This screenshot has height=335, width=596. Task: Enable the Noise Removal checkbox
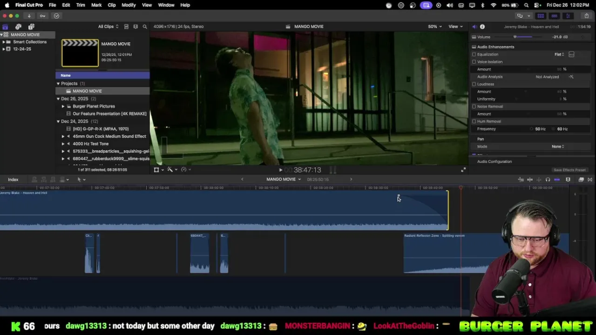point(474,107)
